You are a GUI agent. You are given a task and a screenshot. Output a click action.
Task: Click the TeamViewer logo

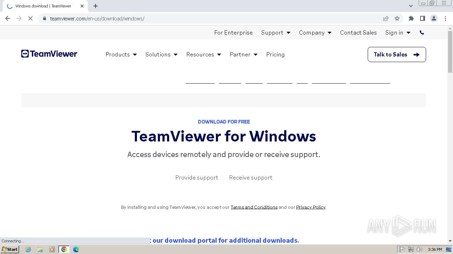pos(49,54)
